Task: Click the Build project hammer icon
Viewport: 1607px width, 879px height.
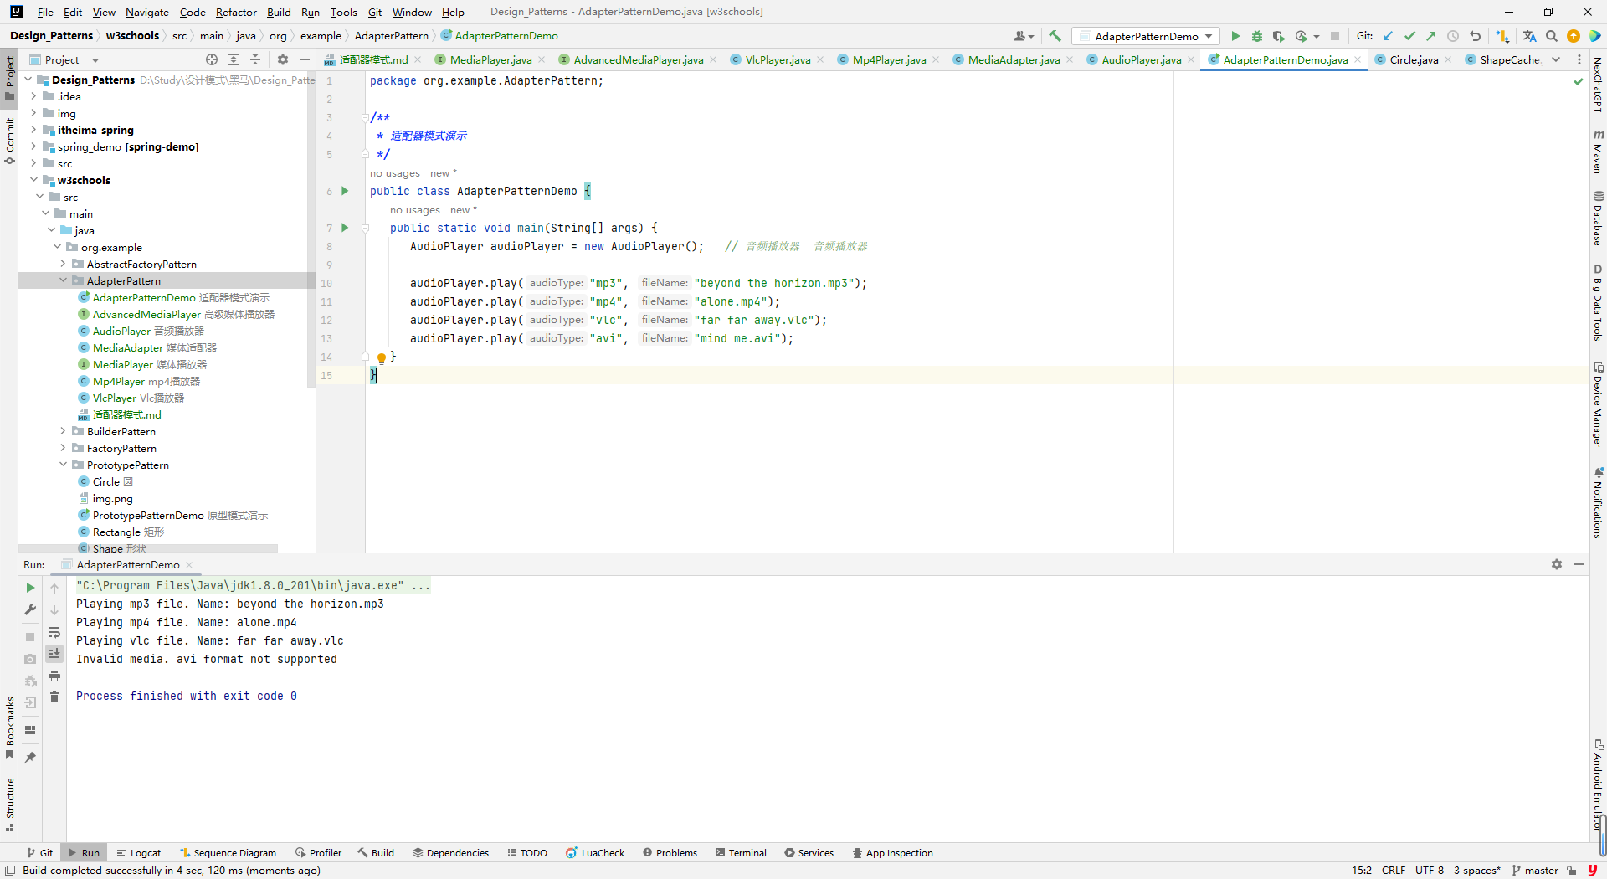Action: pyautogui.click(x=1055, y=36)
